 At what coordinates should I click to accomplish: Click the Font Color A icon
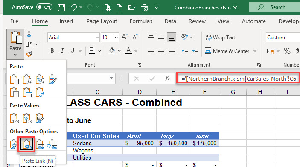click(128, 51)
